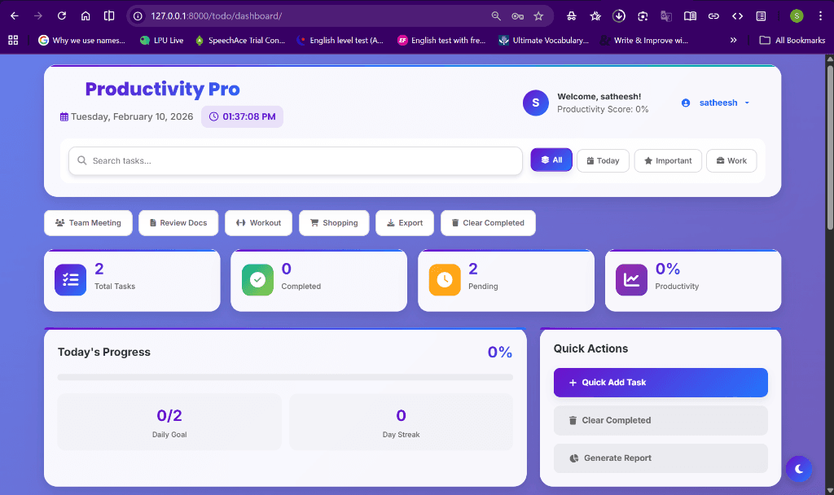Toggle dark mode with the moon button

click(799, 469)
